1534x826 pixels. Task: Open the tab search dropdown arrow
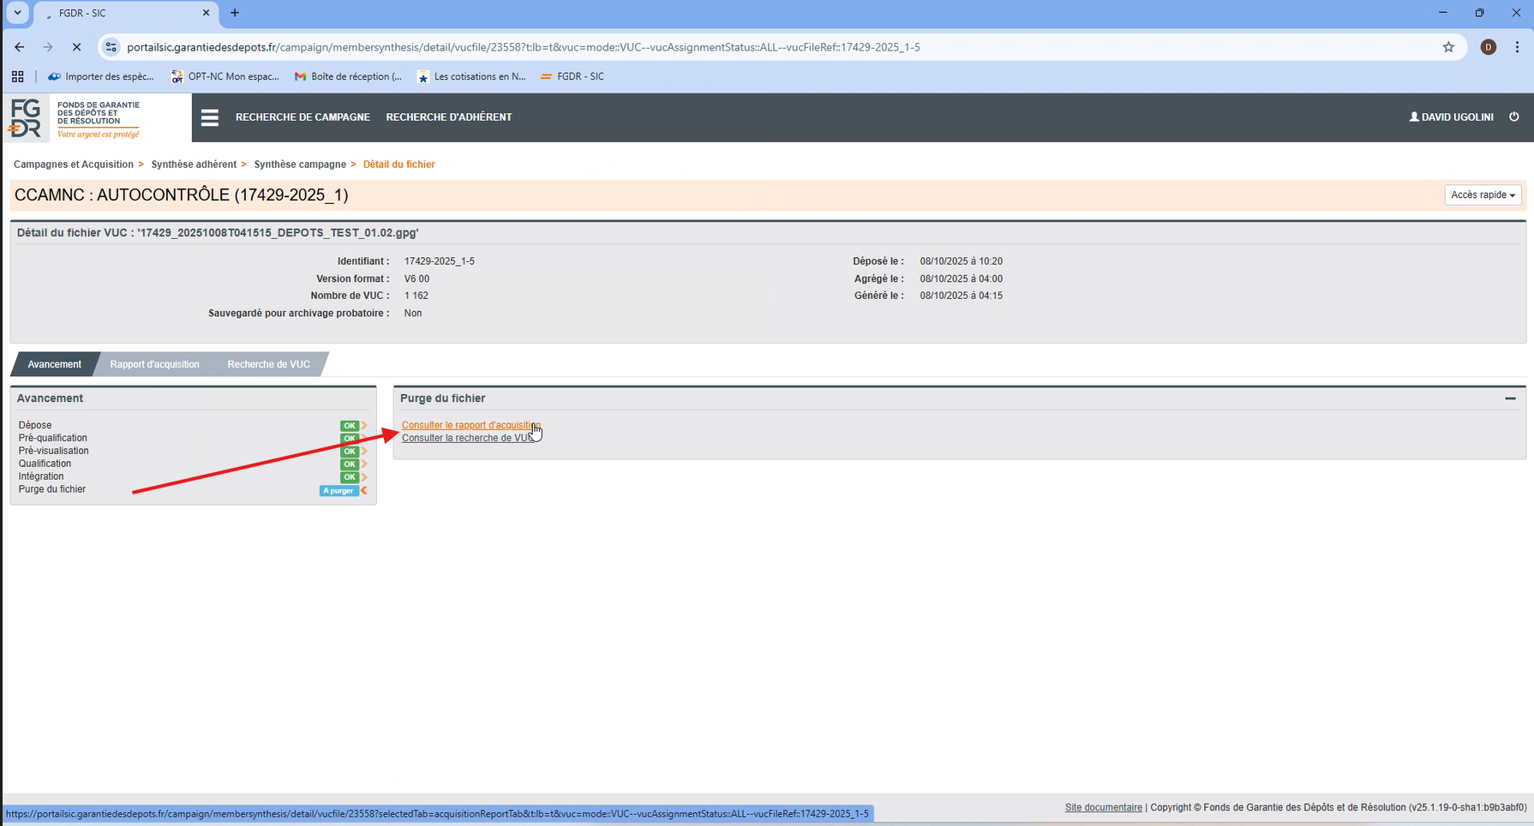pos(17,13)
